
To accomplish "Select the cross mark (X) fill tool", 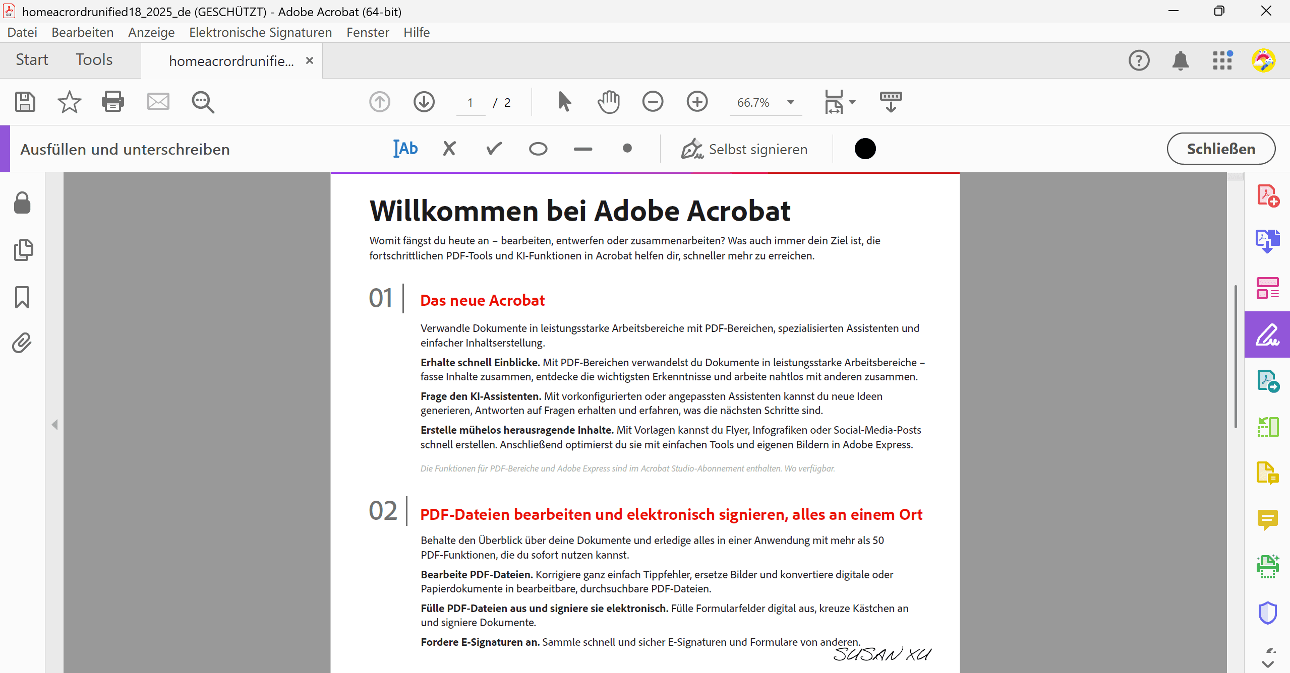I will tap(449, 149).
